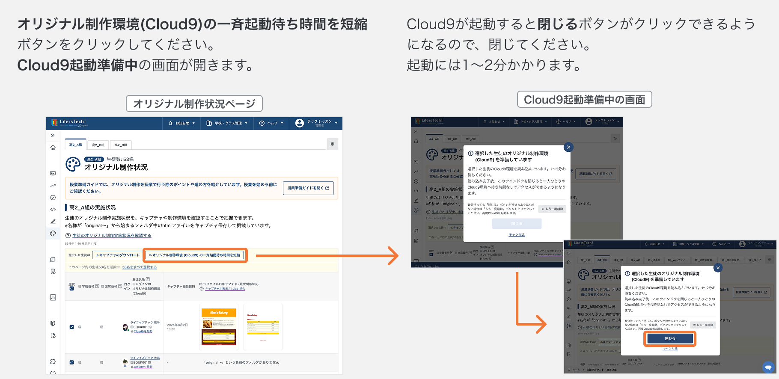Open the お知らせ dropdown arrow
Viewport: 779px width, 379px height.
(x=193, y=123)
